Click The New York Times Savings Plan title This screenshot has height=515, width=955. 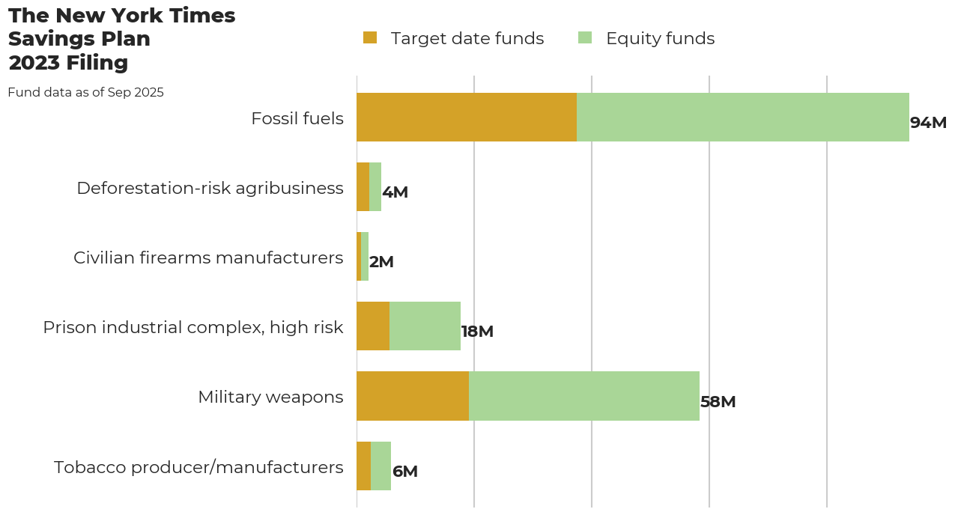pos(121,39)
